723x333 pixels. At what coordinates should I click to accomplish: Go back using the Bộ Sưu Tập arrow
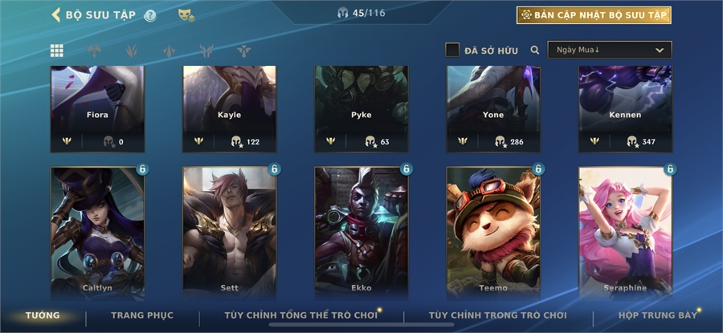click(55, 14)
